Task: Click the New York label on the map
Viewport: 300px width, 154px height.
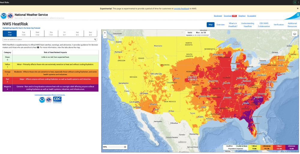Action: (281, 74)
